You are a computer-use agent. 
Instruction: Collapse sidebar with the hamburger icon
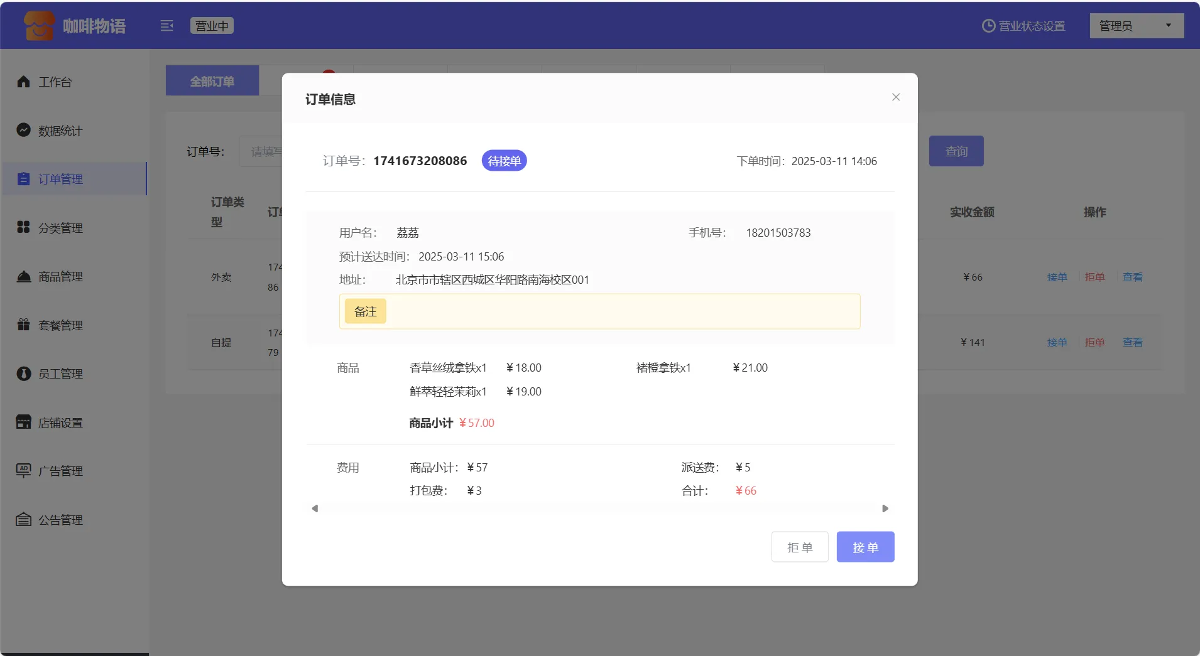coord(166,26)
